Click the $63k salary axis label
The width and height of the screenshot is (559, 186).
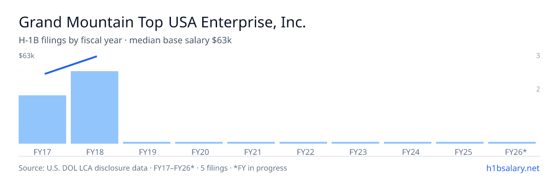pos(27,56)
